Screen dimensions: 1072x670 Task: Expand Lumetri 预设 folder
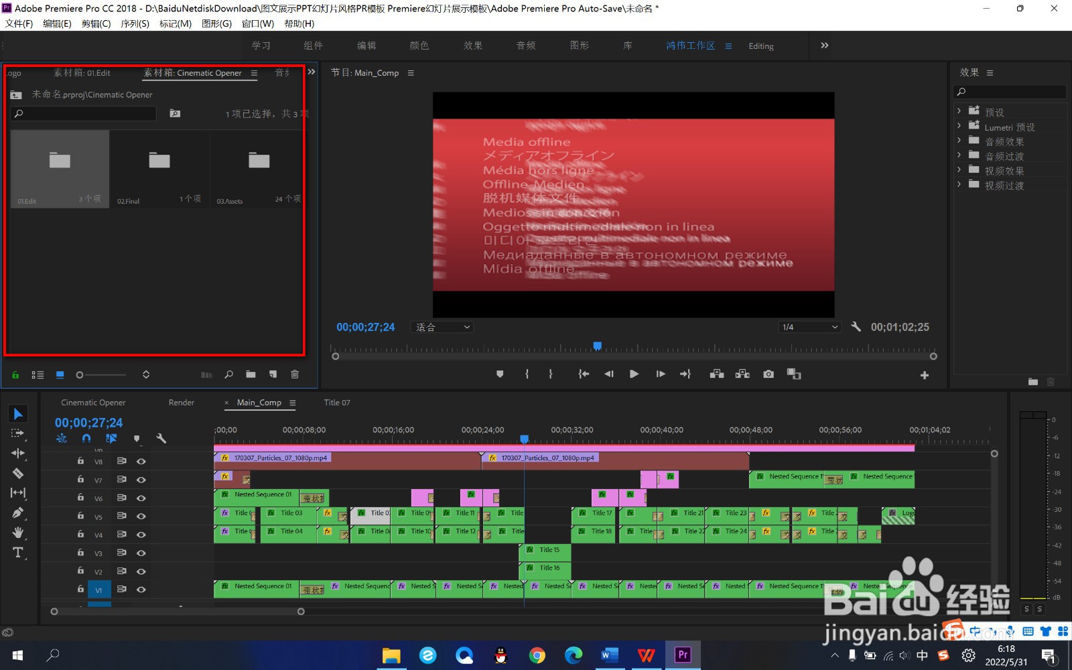coord(959,125)
